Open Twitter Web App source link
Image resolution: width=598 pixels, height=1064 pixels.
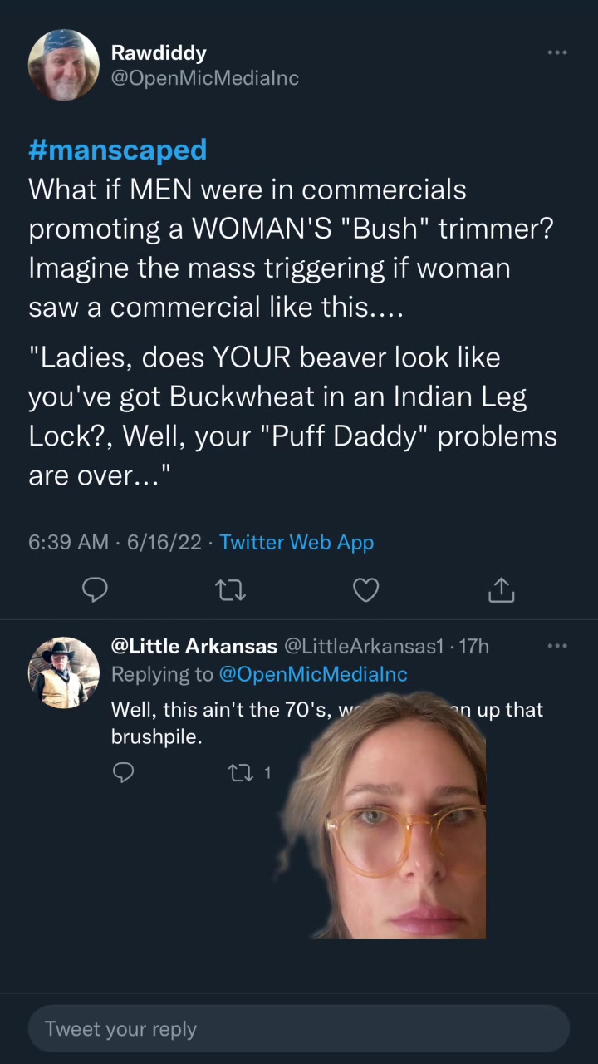tap(297, 542)
